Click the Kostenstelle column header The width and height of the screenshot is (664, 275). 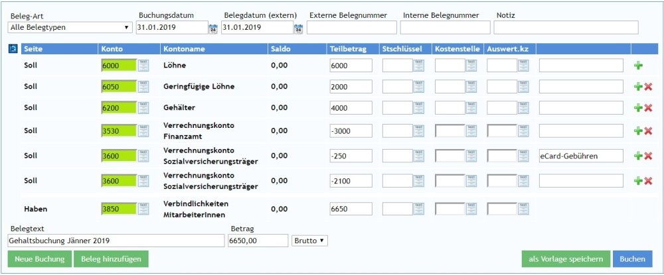(x=457, y=49)
